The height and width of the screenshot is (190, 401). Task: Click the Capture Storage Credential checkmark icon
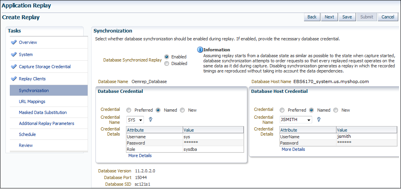click(x=14, y=67)
